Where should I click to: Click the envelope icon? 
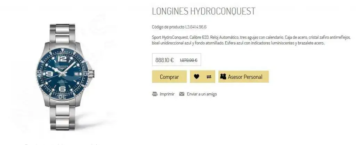181,94
